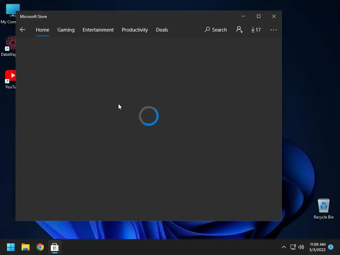
Task: Open the notification badge showing 2
Action: point(331,247)
